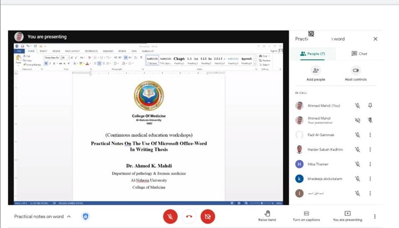This screenshot has width=399, height=228.
Task: Open more options three-dot menu in bottom bar
Action: click(374, 216)
